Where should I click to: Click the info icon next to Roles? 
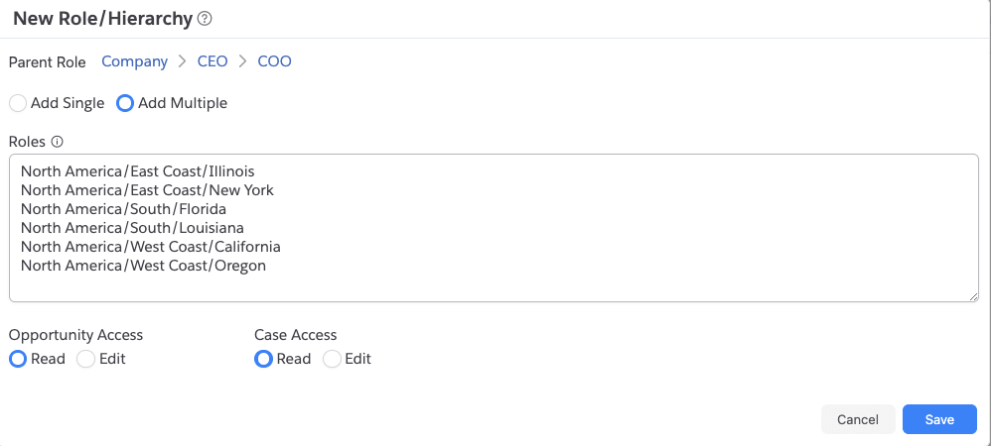(57, 142)
